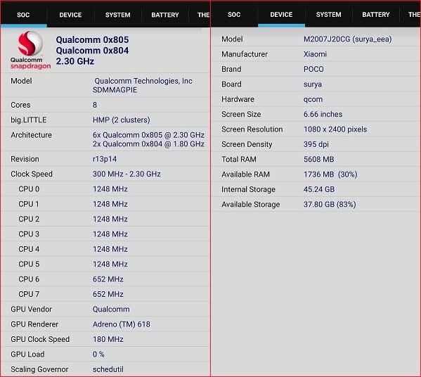Screen dimensions: 421x377
Task: Open the BATTERY tab in right panel
Action: (x=375, y=15)
